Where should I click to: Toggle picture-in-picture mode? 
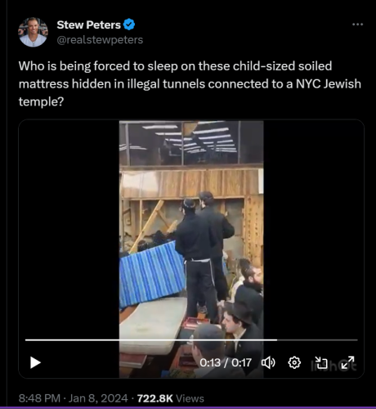pos(321,362)
